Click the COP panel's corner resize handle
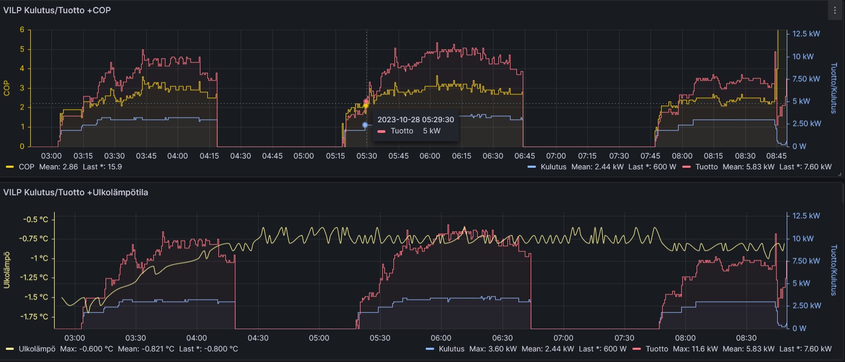This screenshot has height=362, width=845. click(840, 174)
